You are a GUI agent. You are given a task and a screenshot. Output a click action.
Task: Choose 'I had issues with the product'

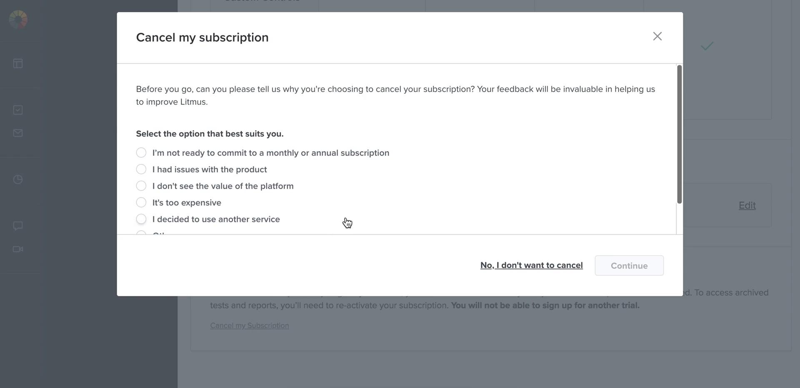click(x=141, y=169)
